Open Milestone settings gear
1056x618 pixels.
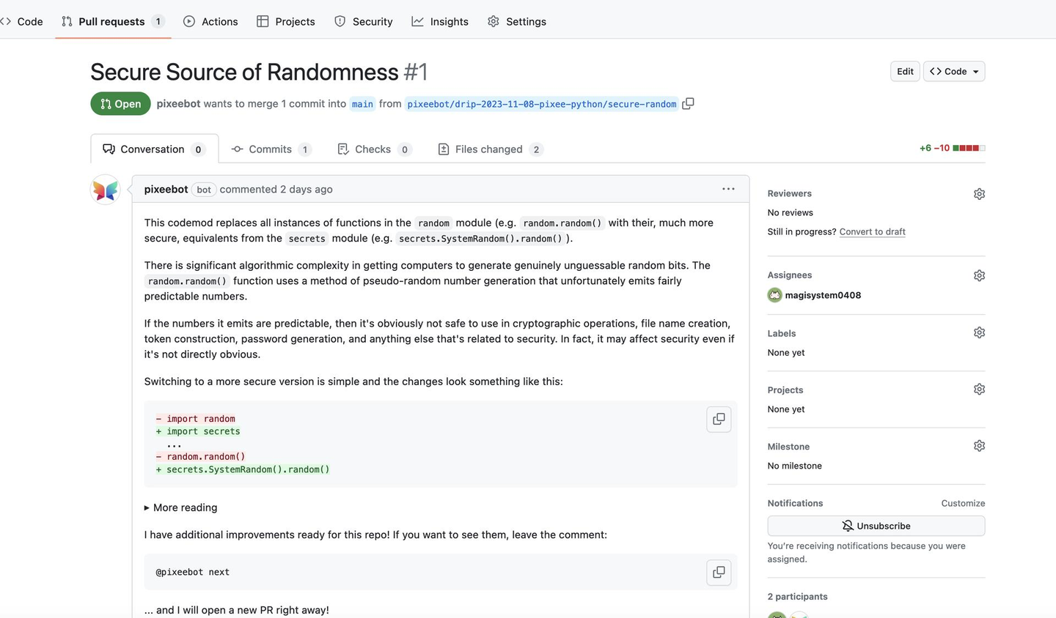979,446
